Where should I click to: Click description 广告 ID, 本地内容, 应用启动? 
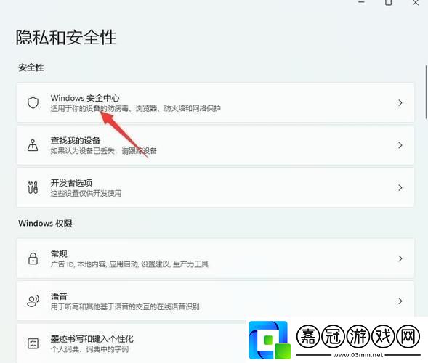point(94,264)
